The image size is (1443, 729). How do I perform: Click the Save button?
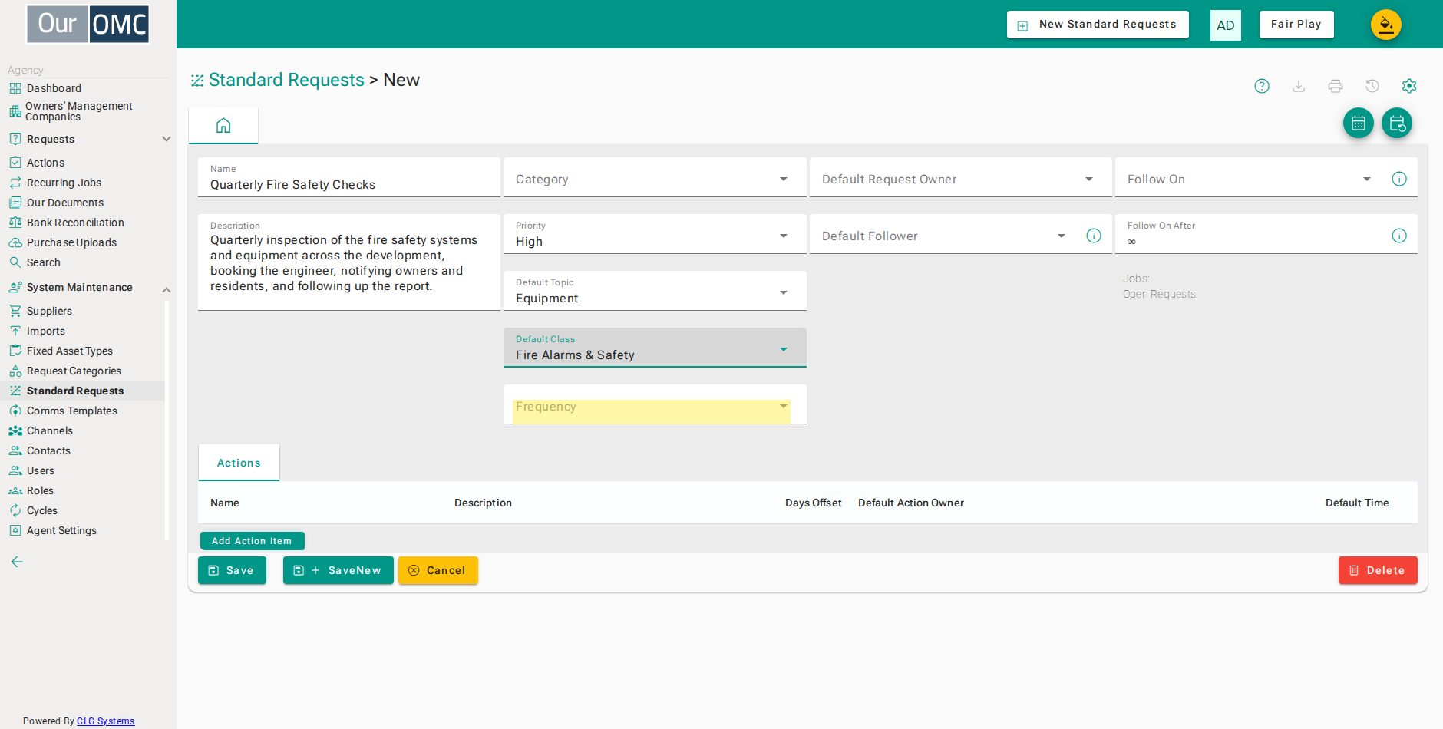(x=232, y=570)
